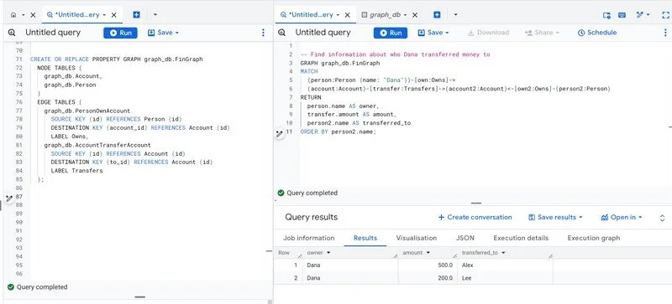The image size is (672, 304).
Task: Click the left pane query magnifier icon
Action: coord(12,33)
